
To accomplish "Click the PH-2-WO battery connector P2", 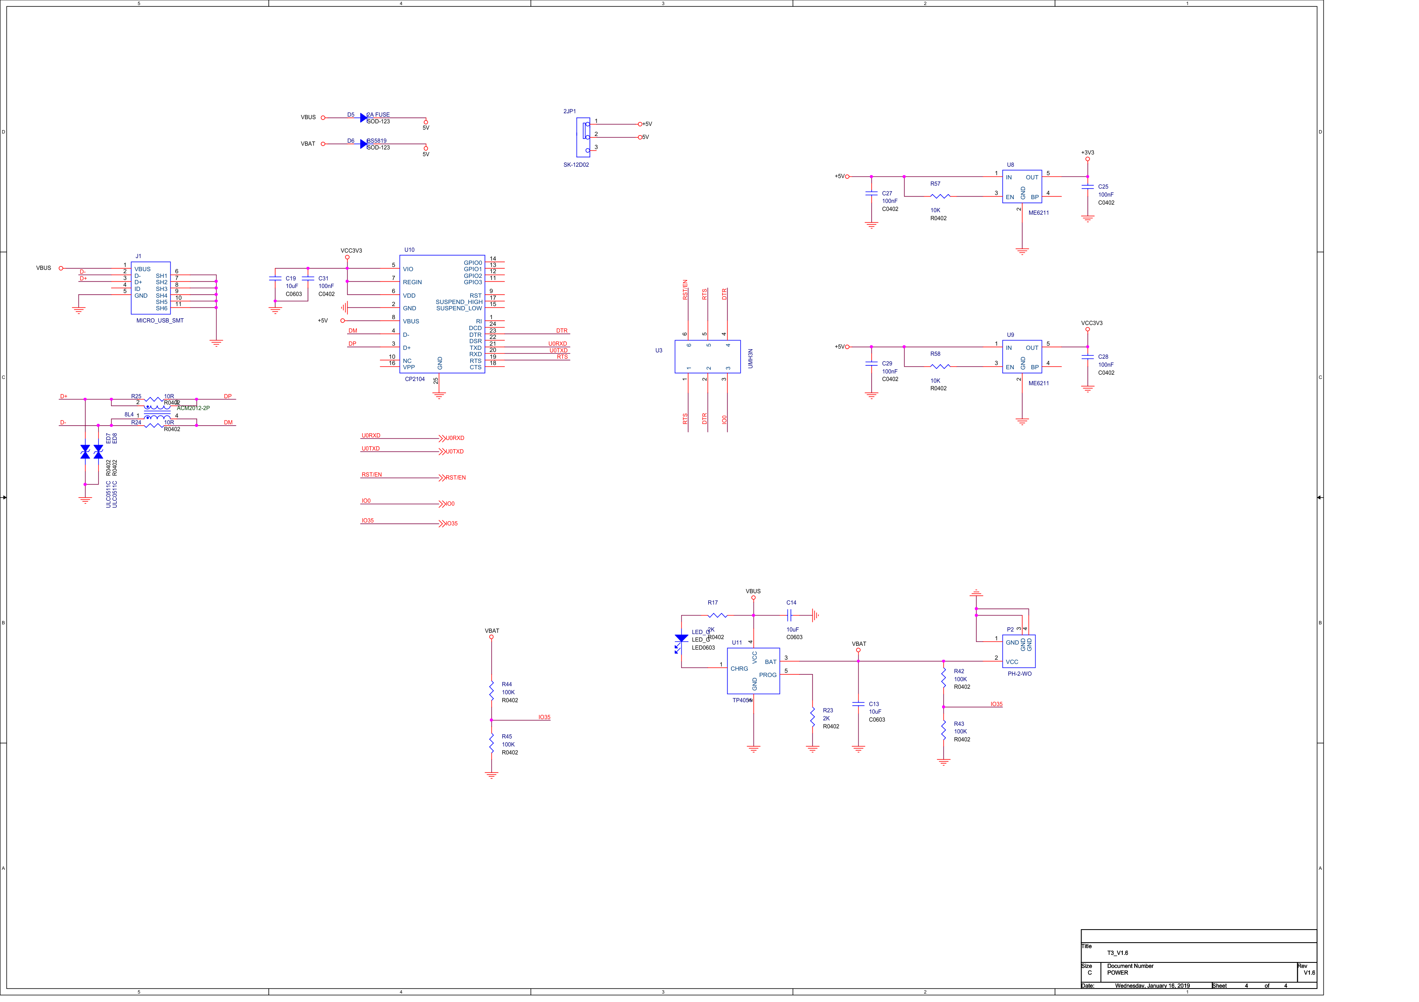I will pyautogui.click(x=1018, y=651).
